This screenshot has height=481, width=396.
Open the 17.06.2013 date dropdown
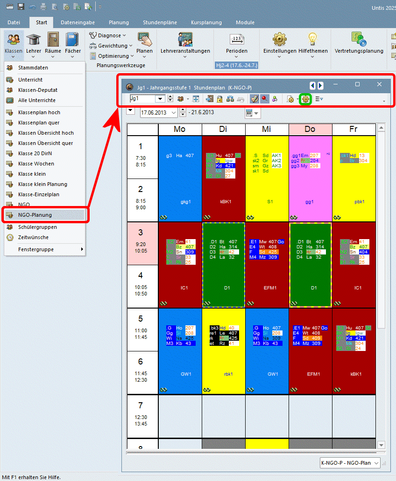(x=174, y=113)
